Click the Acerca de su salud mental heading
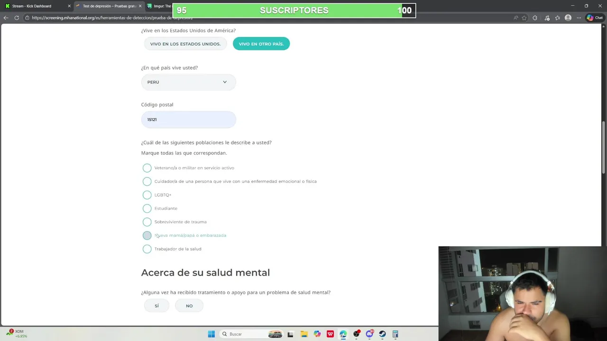The height and width of the screenshot is (341, 607). click(x=205, y=272)
